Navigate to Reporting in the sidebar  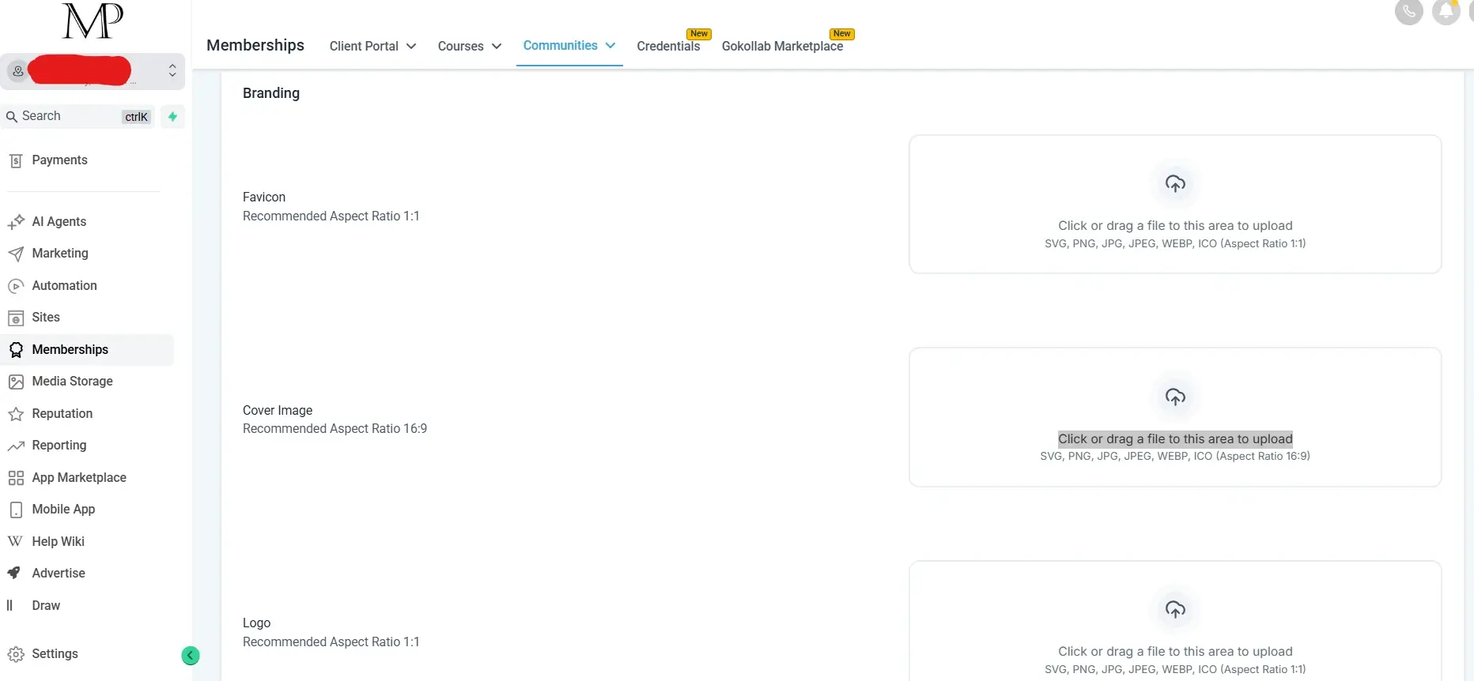click(x=59, y=446)
